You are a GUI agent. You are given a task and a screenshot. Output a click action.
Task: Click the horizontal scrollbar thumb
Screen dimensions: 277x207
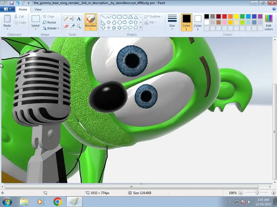(131, 187)
